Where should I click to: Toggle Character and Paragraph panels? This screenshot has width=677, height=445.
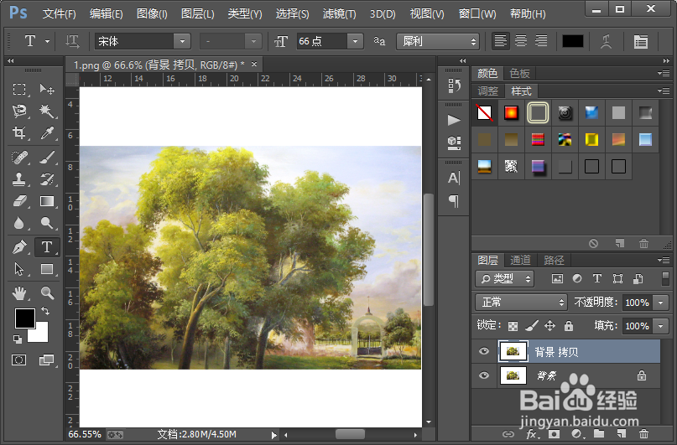(x=641, y=41)
